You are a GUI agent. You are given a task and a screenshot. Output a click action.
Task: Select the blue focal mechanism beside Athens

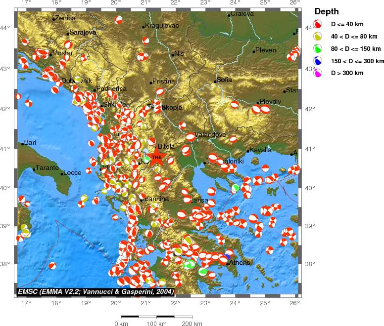click(227, 256)
